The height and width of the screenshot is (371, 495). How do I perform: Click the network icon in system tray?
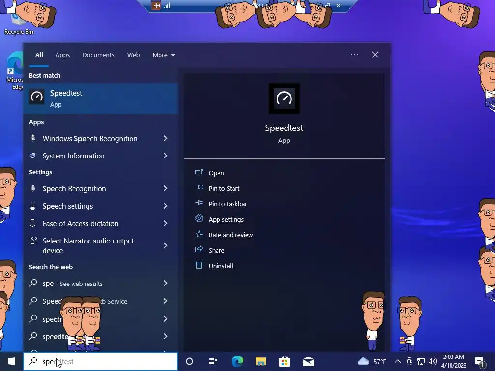tap(421, 361)
